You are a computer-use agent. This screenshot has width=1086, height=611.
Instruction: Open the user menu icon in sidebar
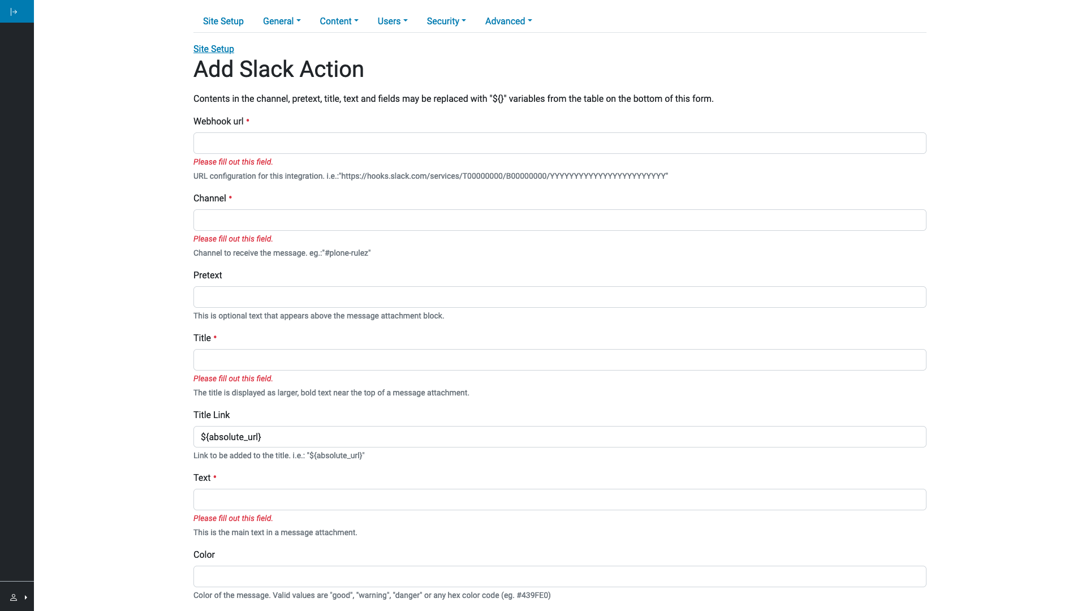point(14,597)
